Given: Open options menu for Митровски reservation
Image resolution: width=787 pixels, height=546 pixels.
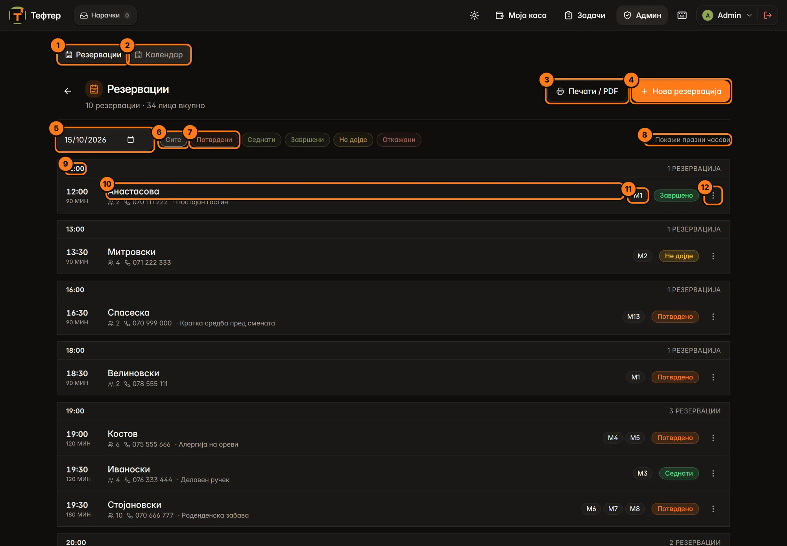Looking at the screenshot, I should point(713,256).
